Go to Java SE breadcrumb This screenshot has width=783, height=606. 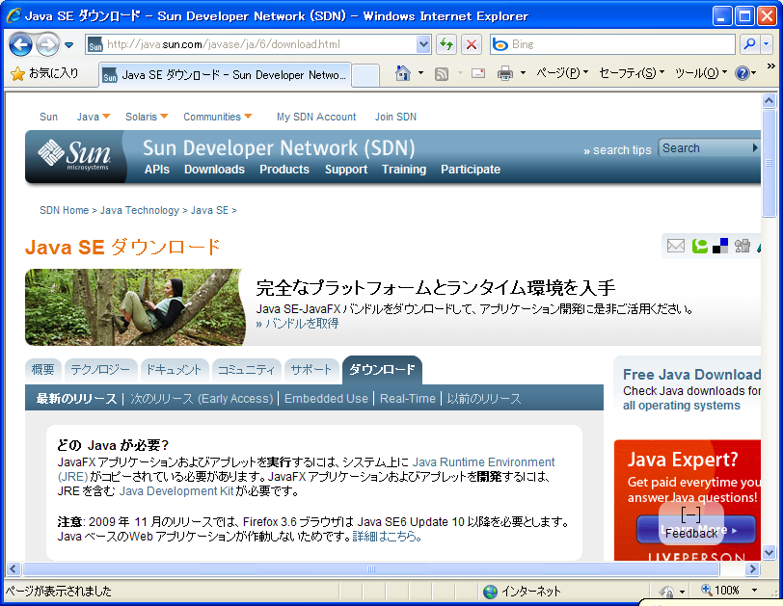point(209,210)
